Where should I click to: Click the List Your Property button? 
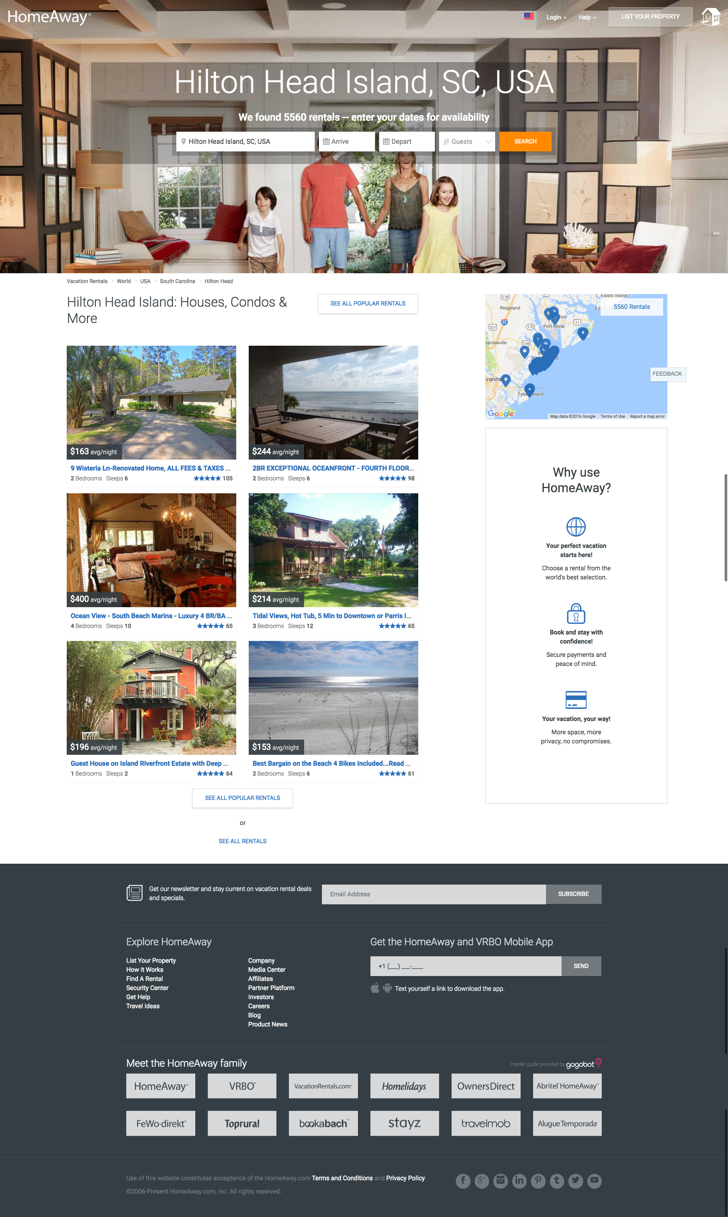pyautogui.click(x=650, y=17)
